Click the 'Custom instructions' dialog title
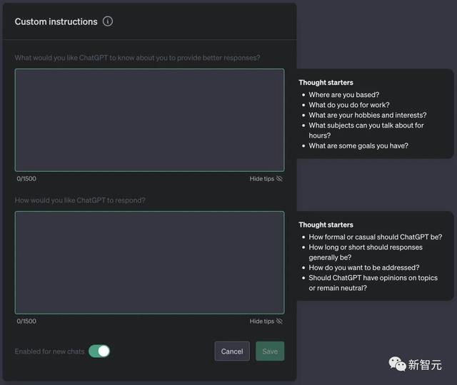Image resolution: width=457 pixels, height=385 pixels. (56, 21)
